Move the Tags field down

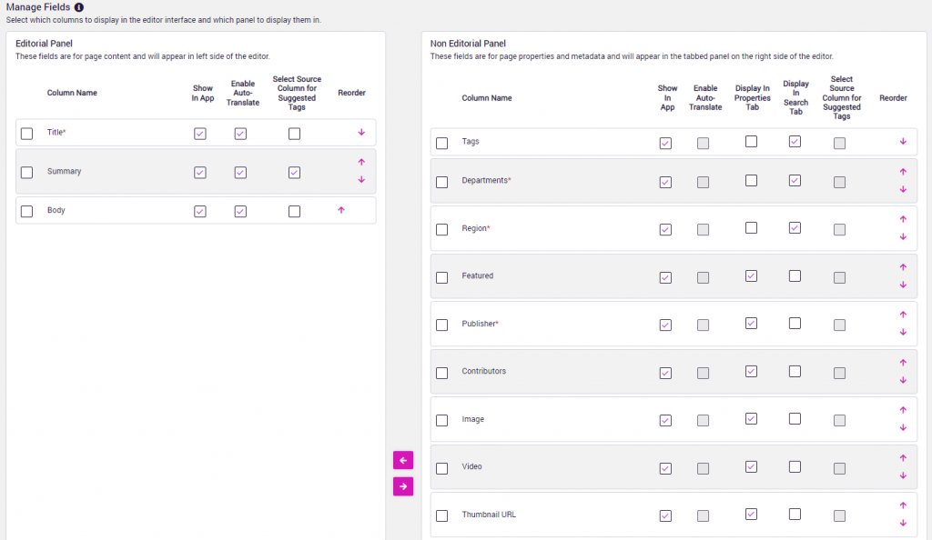point(903,142)
